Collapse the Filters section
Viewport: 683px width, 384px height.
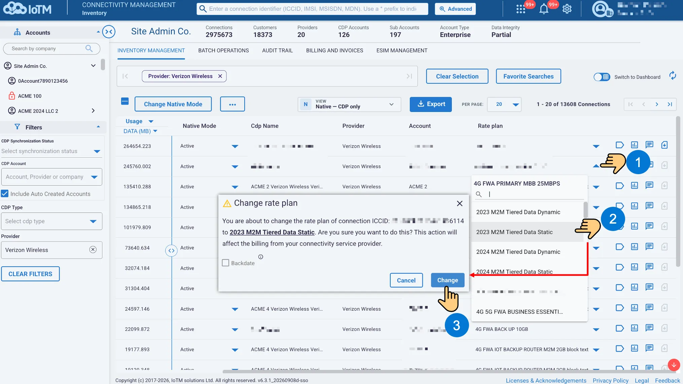[98, 127]
